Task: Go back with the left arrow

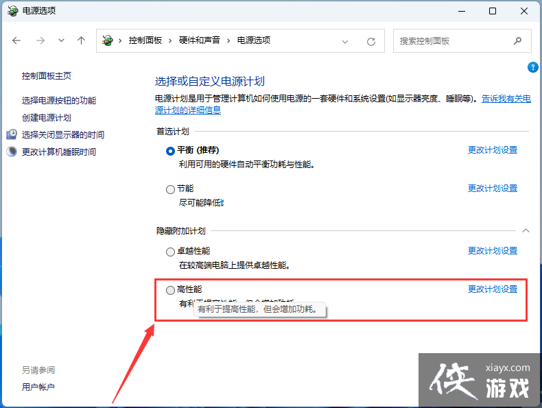Action: click(16, 40)
